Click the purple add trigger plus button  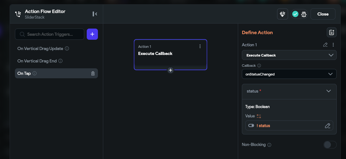coord(92,34)
